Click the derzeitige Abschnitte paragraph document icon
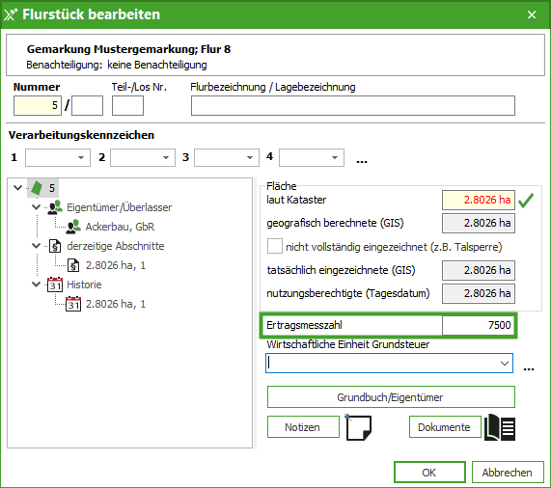The width and height of the screenshot is (551, 488). 55,246
